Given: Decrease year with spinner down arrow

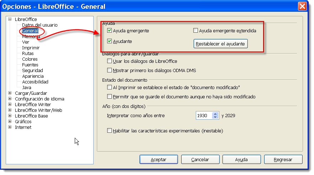Looking at the screenshot, I should [x=215, y=117].
